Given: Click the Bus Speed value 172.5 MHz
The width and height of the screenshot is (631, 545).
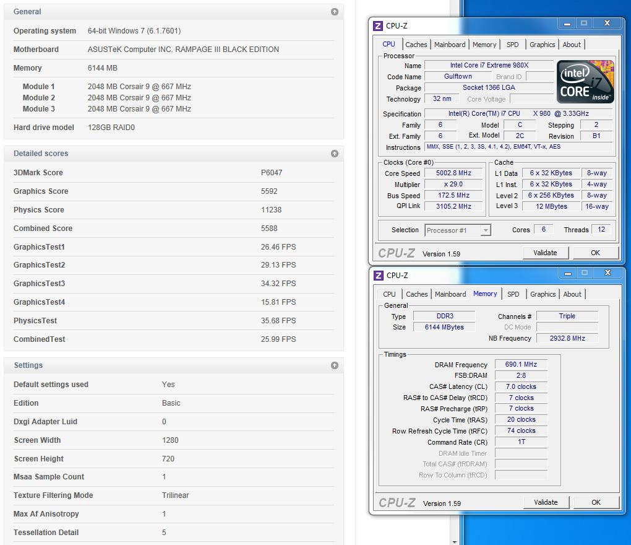Looking at the screenshot, I should 453,195.
